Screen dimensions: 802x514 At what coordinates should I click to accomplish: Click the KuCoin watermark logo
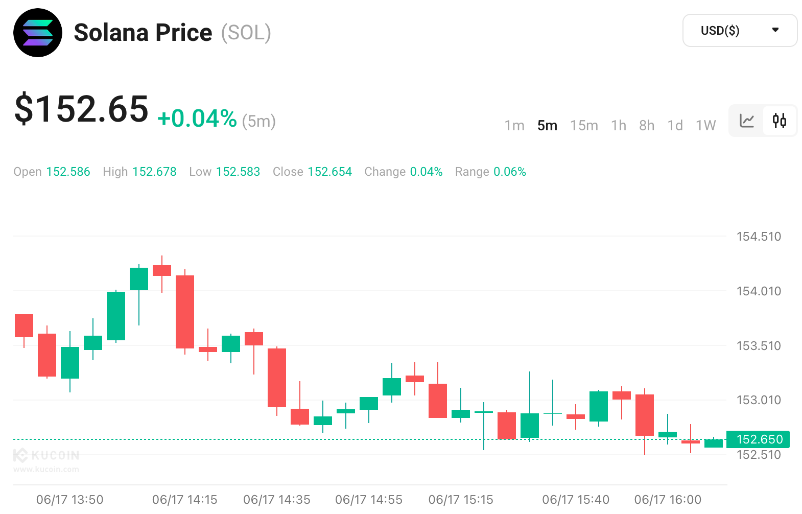tap(46, 455)
